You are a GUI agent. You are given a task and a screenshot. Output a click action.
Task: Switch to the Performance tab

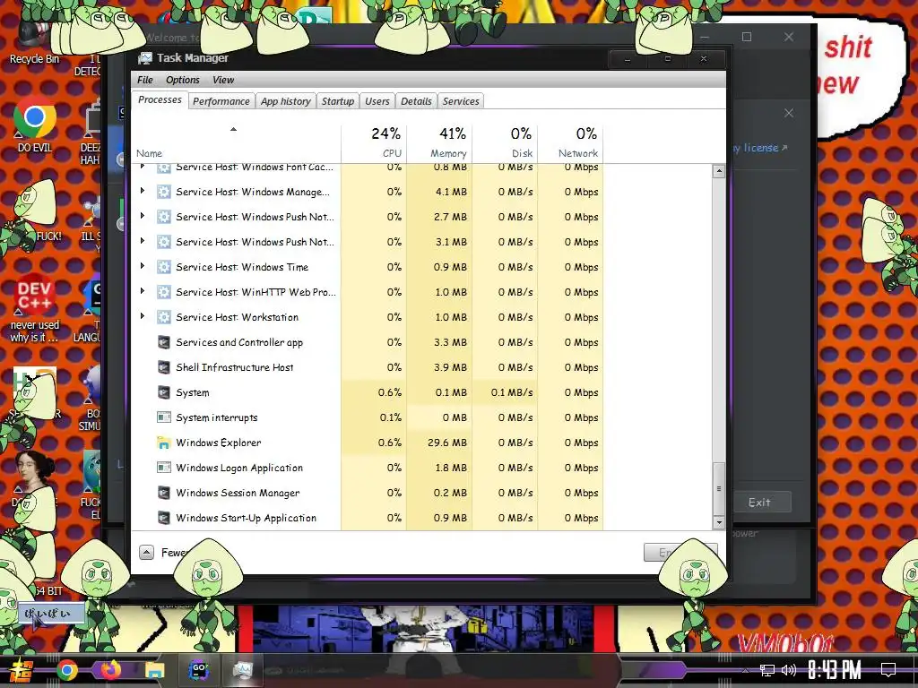click(x=221, y=101)
